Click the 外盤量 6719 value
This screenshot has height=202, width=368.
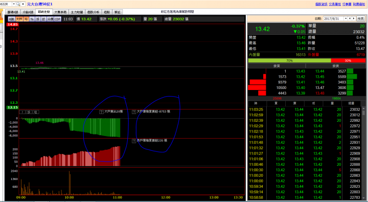point(361,55)
